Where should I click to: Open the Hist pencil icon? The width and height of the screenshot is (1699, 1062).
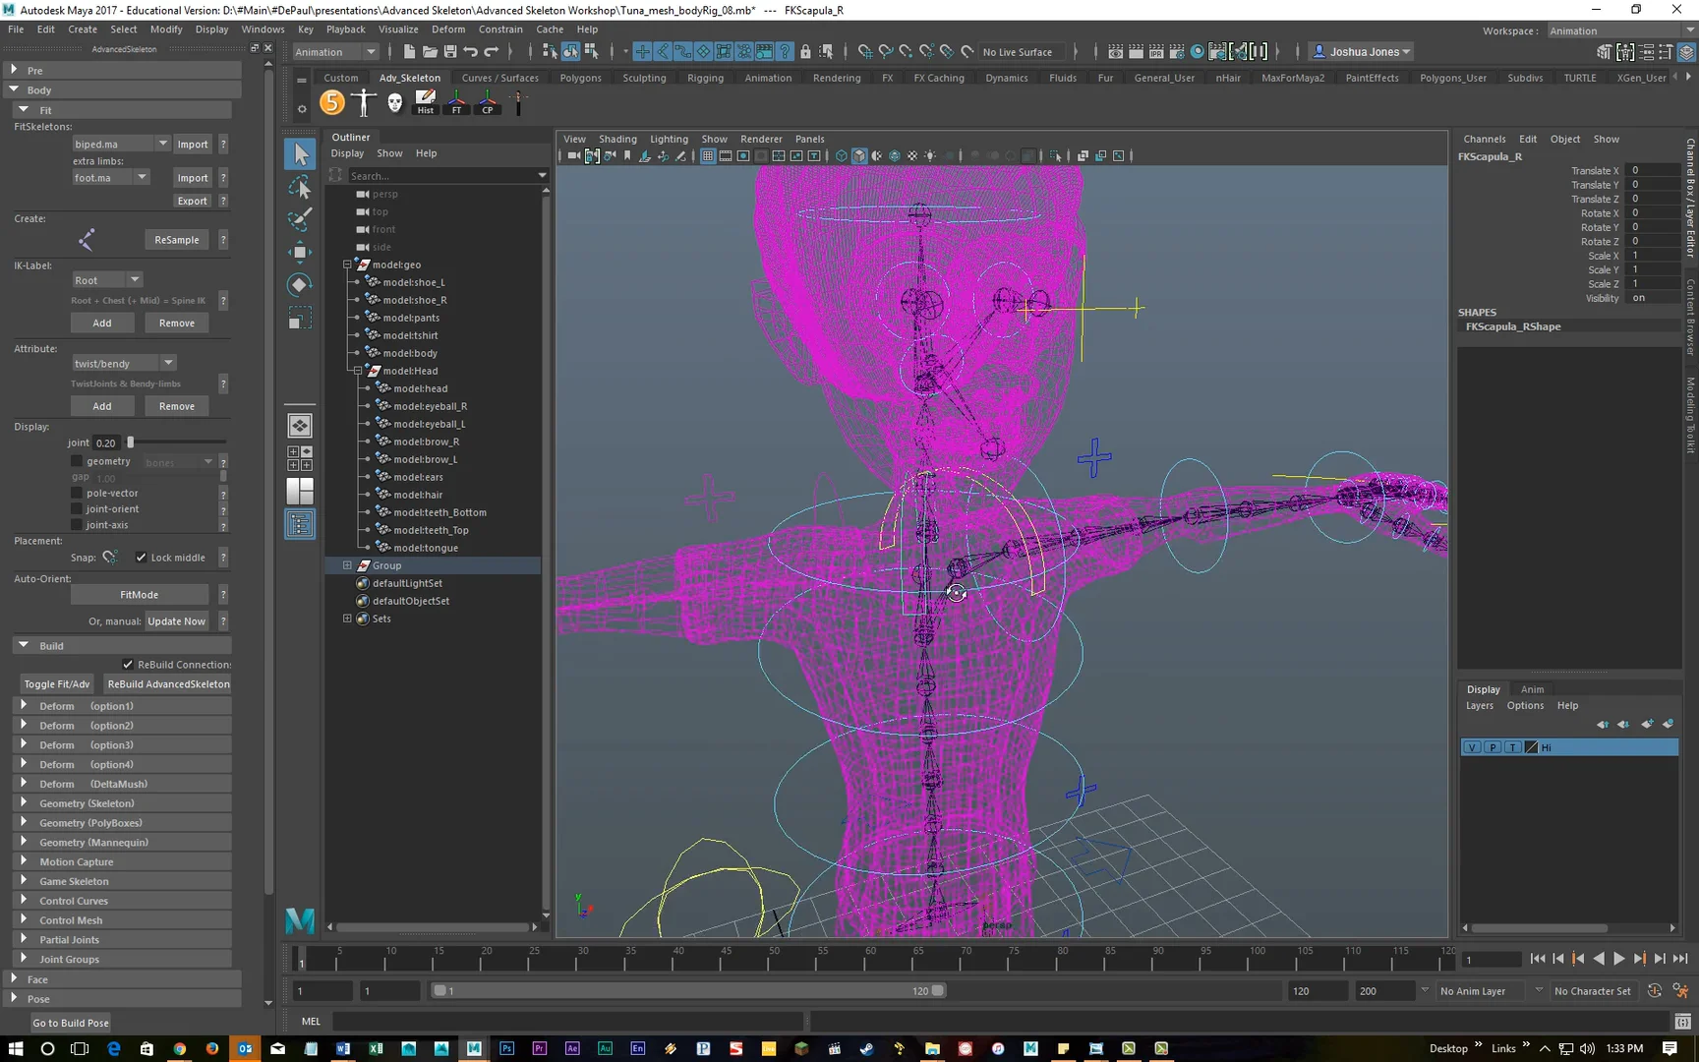point(425,98)
